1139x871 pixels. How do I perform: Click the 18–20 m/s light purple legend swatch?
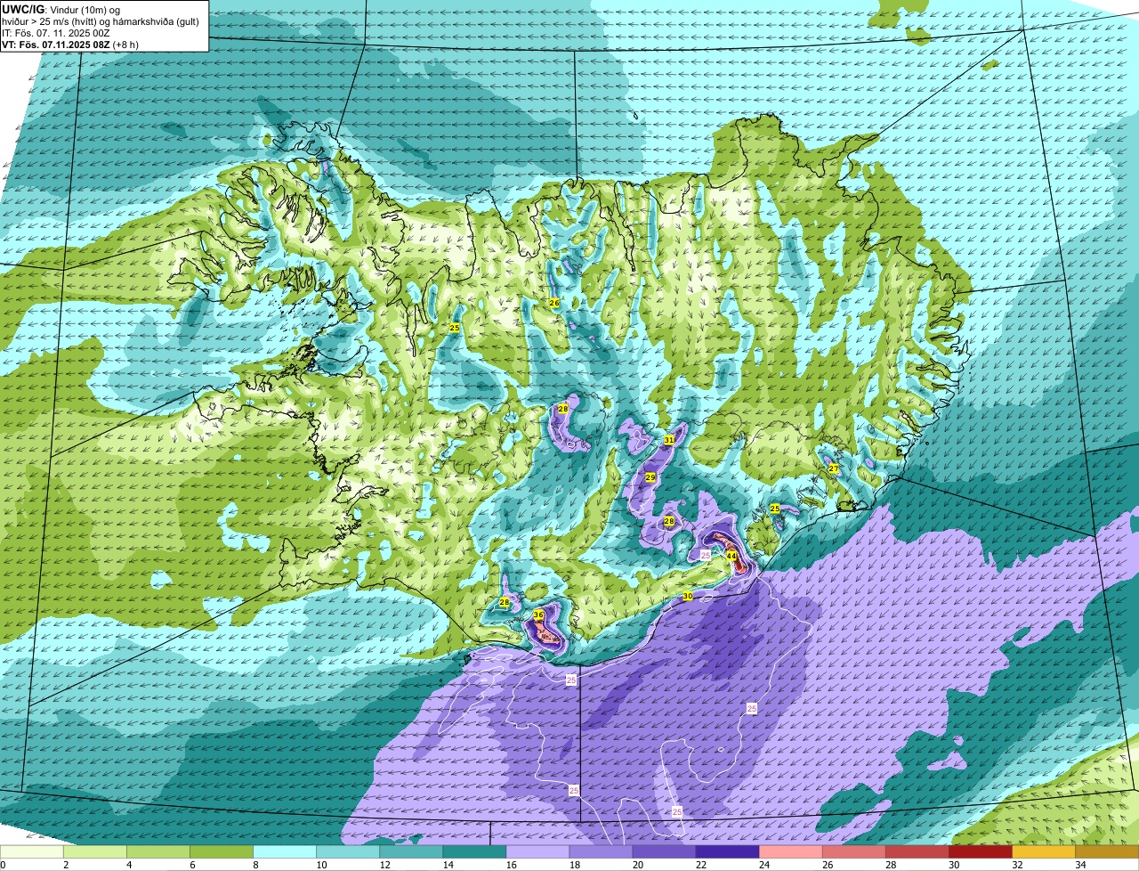pos(601,851)
